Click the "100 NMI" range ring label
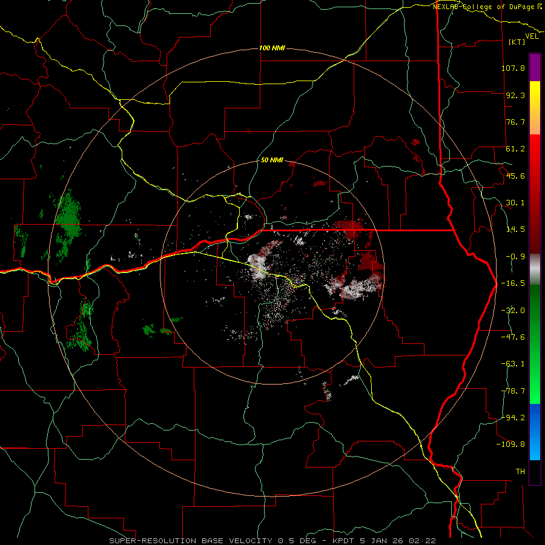Image resolution: width=545 pixels, height=545 pixels. coord(272,48)
